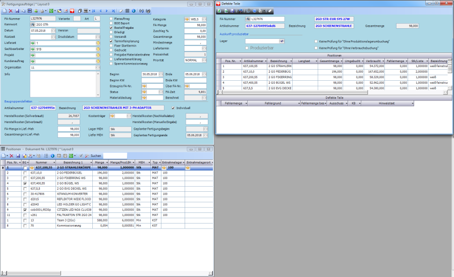Open the Priorität dropdown
Viewport: 454px width, 277px height.
click(204, 60)
